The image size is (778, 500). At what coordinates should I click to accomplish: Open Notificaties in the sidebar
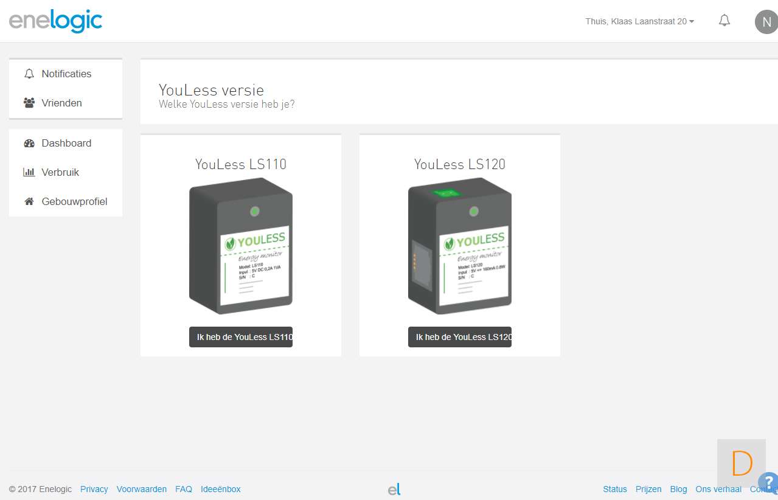point(66,74)
